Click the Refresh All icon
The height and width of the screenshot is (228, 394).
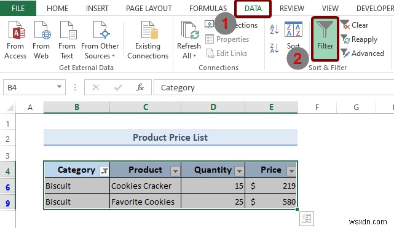190,31
